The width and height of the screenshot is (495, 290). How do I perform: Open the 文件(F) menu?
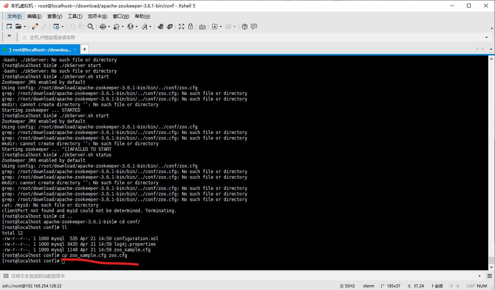(15, 16)
